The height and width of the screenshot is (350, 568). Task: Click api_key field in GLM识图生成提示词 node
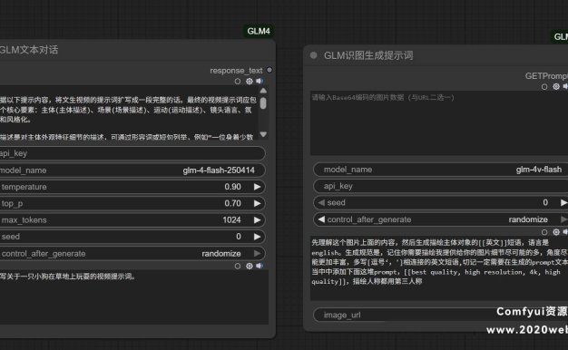click(x=440, y=186)
